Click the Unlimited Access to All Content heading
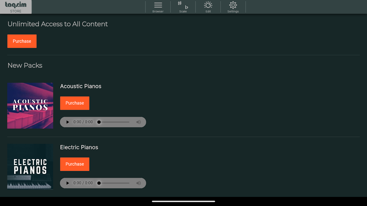 (58, 24)
